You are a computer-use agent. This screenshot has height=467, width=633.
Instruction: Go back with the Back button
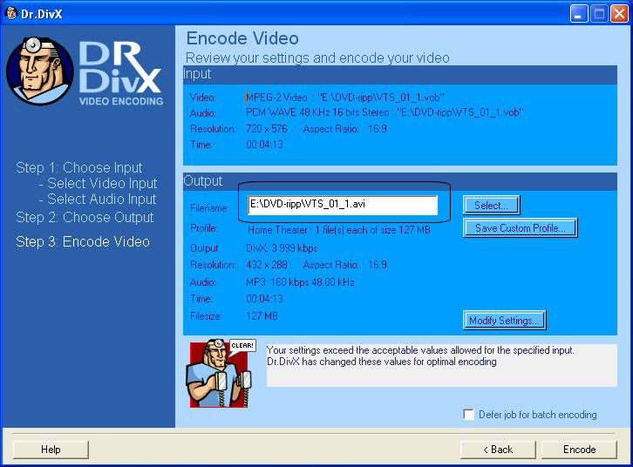pos(498,450)
